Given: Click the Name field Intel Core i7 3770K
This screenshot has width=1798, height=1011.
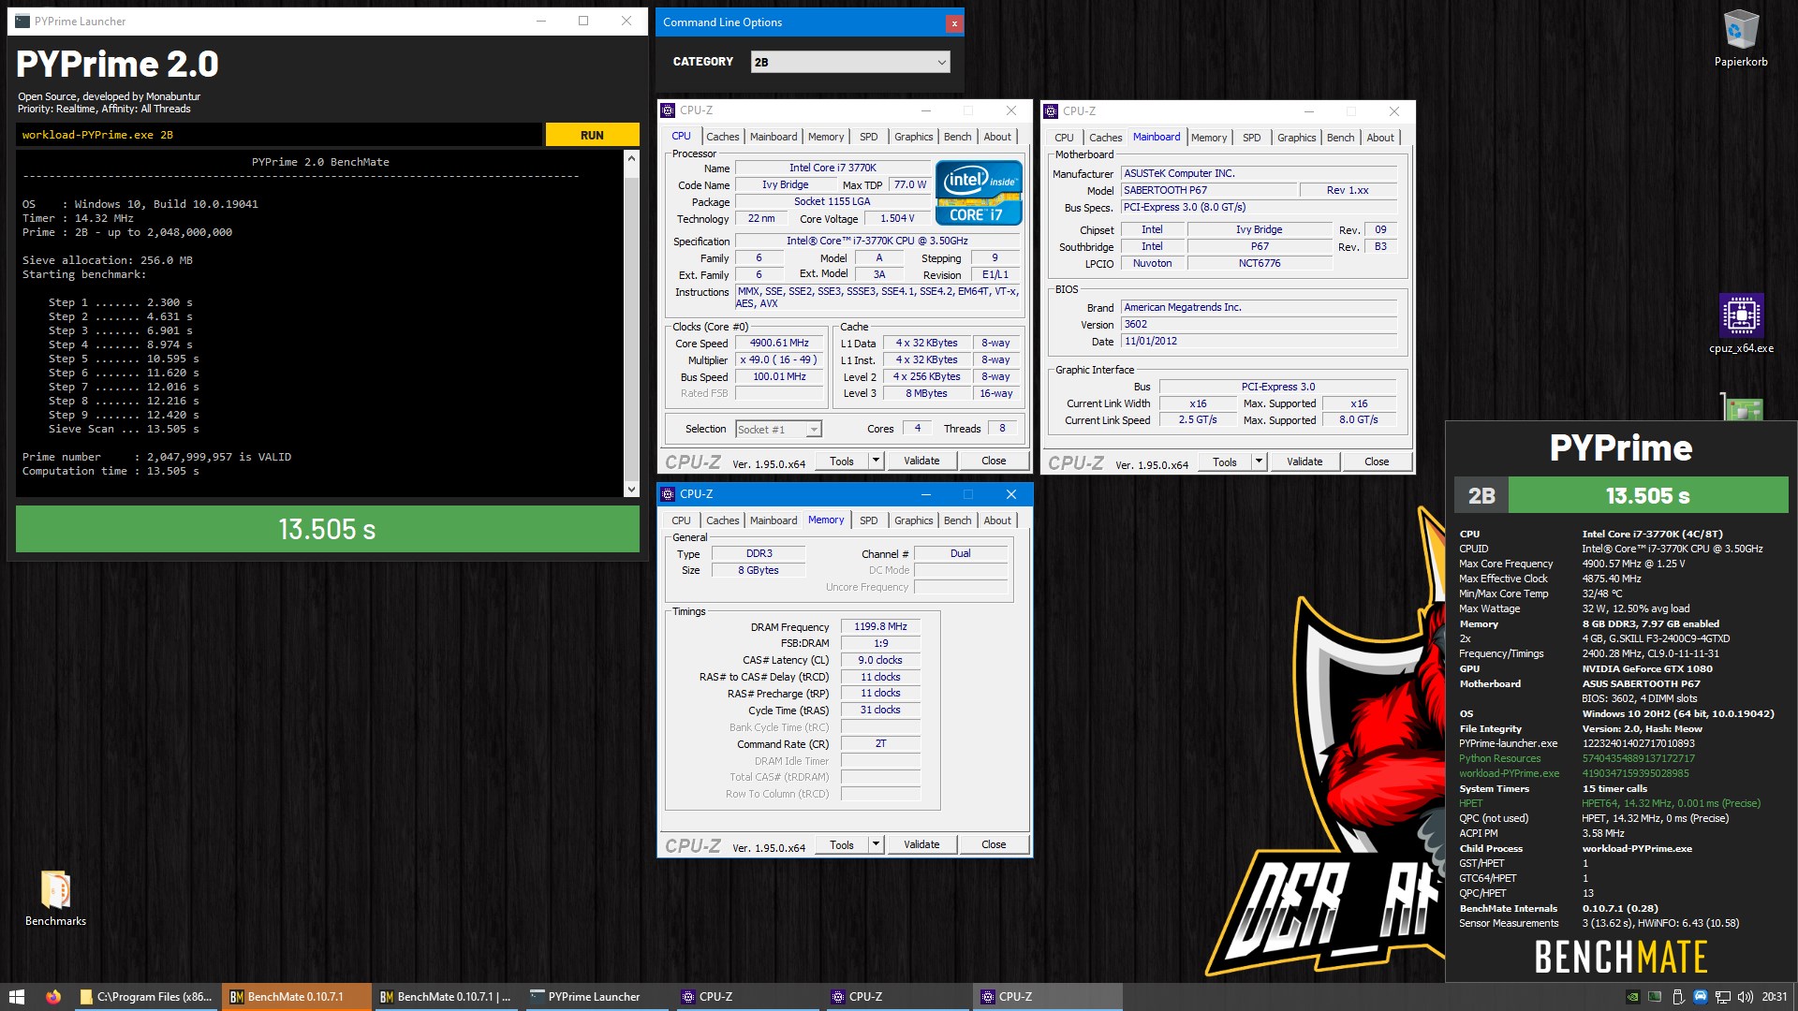Looking at the screenshot, I should click(833, 168).
